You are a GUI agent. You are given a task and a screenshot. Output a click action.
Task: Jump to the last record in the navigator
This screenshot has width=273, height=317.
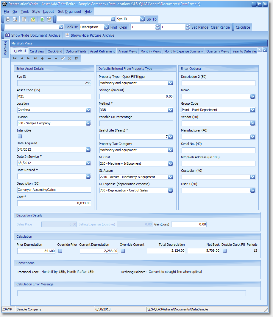[x=35, y=58]
